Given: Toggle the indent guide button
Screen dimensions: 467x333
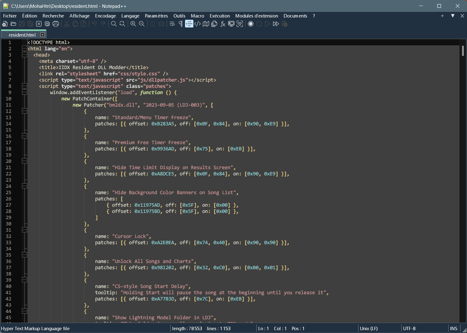Looking at the screenshot, I should (189, 24).
